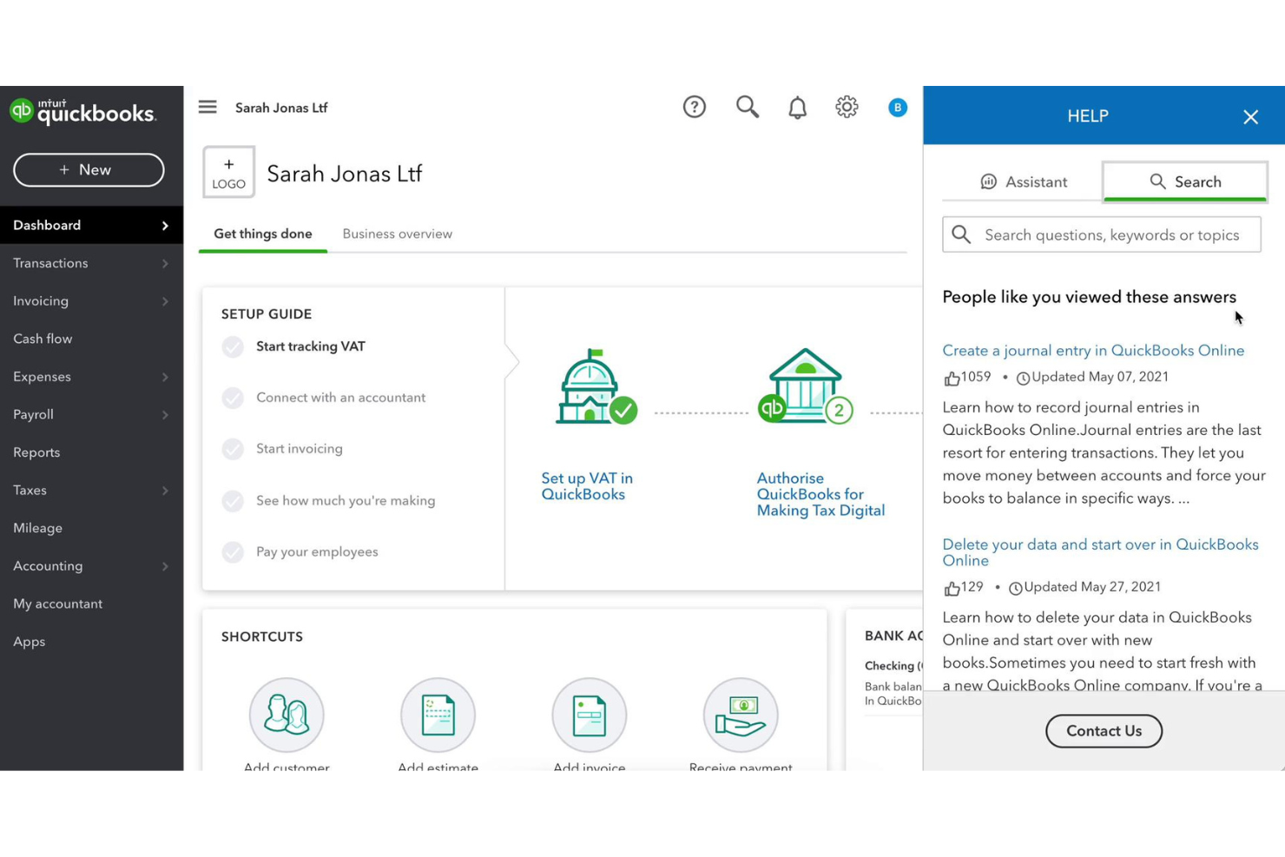Open Create a journal entry article link

pyautogui.click(x=1093, y=351)
